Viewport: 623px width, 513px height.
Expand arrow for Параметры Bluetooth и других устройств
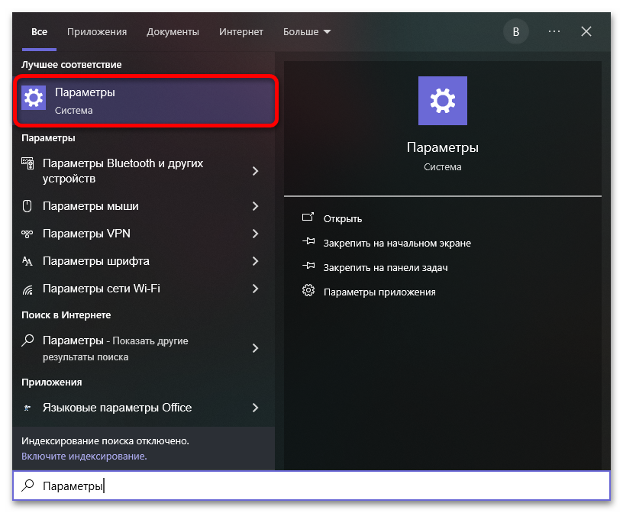pos(256,171)
